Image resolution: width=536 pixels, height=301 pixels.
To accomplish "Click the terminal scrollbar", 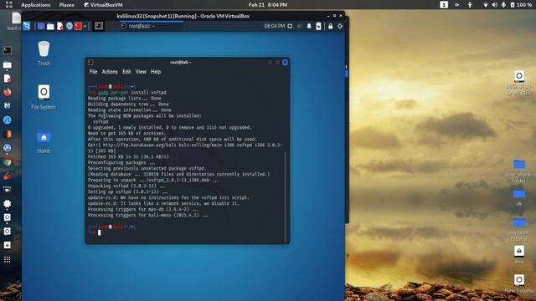I will (x=285, y=196).
